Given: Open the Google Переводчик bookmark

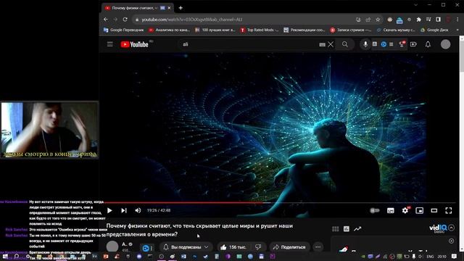Looking at the screenshot, I should [x=124, y=30].
